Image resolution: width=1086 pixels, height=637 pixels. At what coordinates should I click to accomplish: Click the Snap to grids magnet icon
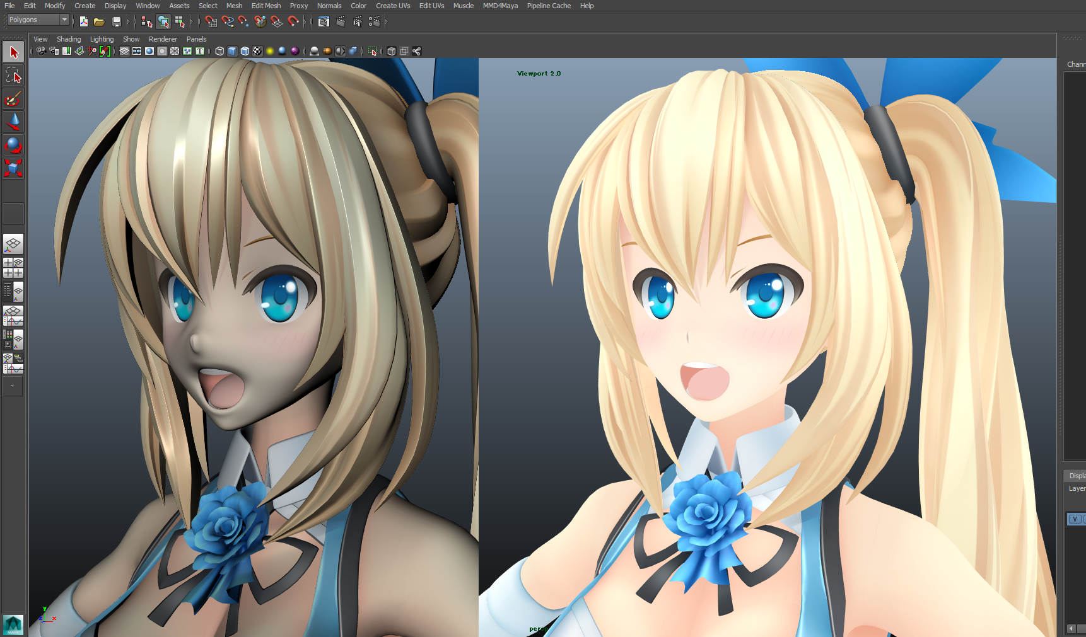point(211,21)
